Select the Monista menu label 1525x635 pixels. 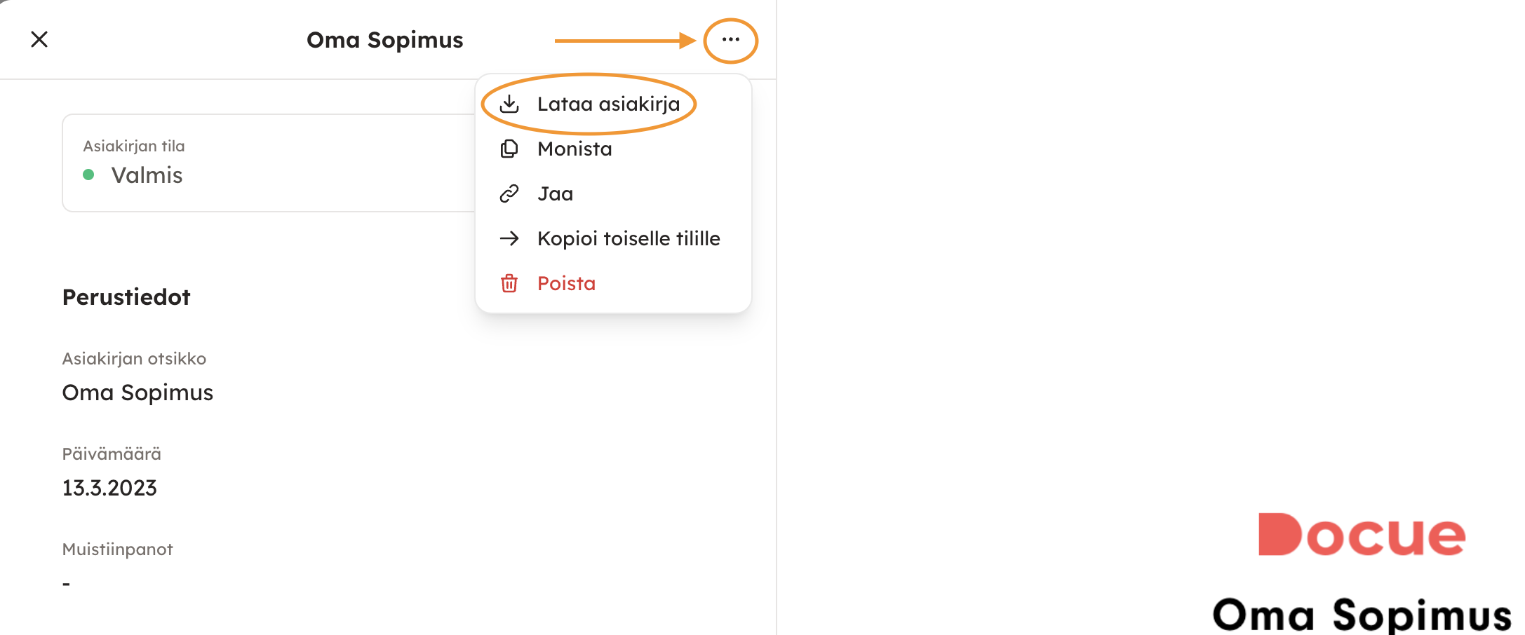pyautogui.click(x=575, y=149)
